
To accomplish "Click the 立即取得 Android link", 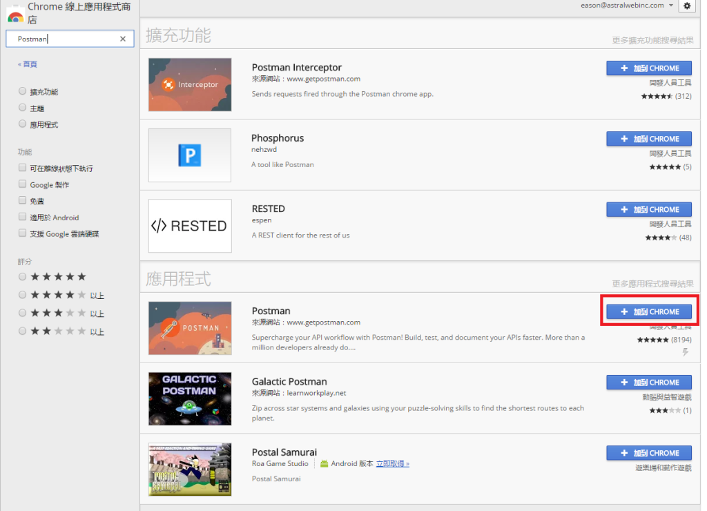I will [x=392, y=463].
